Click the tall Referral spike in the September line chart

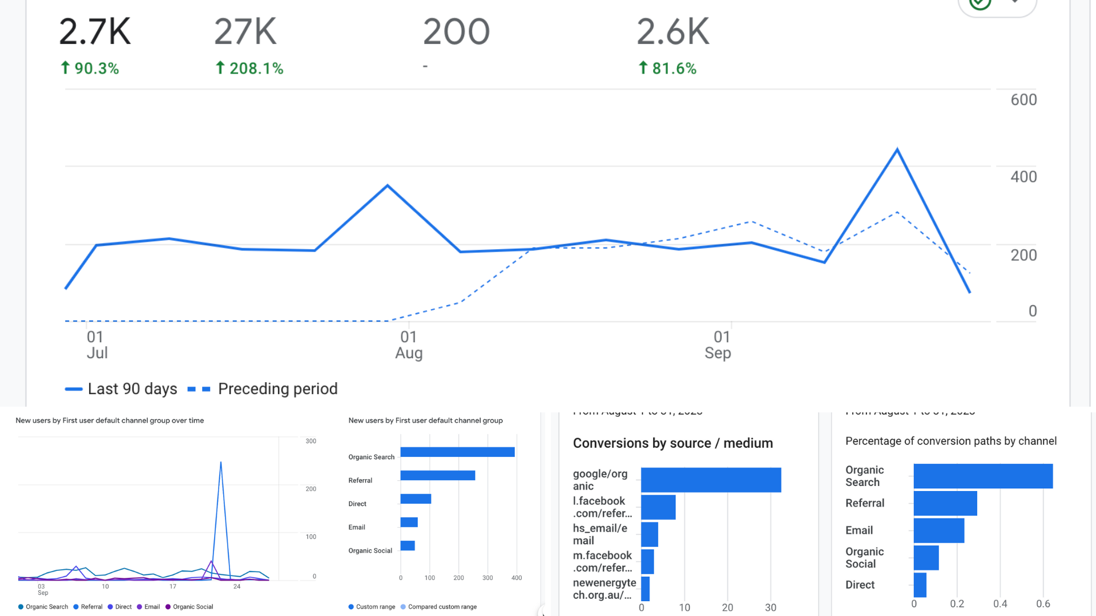221,463
